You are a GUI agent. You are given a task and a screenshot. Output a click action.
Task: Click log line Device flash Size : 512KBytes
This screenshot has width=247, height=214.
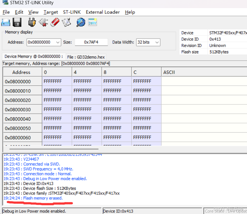coord(40,188)
